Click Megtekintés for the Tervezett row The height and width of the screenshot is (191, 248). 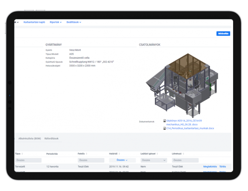(210, 166)
